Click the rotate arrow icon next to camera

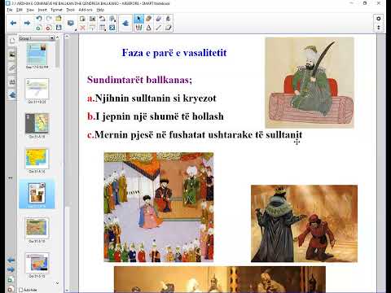pyautogui.click(x=103, y=19)
